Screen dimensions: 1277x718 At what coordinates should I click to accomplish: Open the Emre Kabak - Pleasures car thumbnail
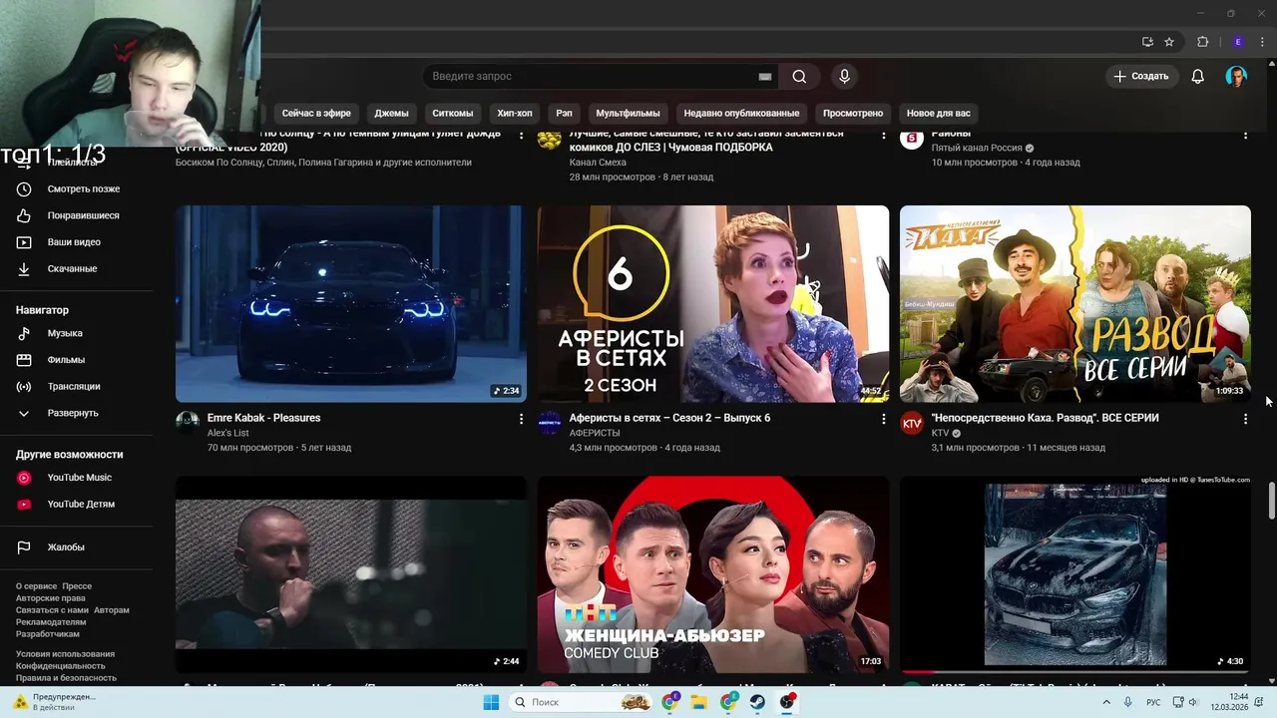(x=351, y=304)
